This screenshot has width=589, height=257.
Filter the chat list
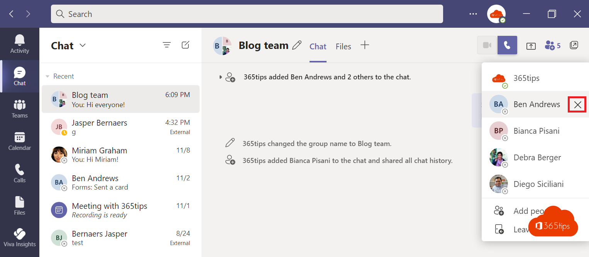167,45
